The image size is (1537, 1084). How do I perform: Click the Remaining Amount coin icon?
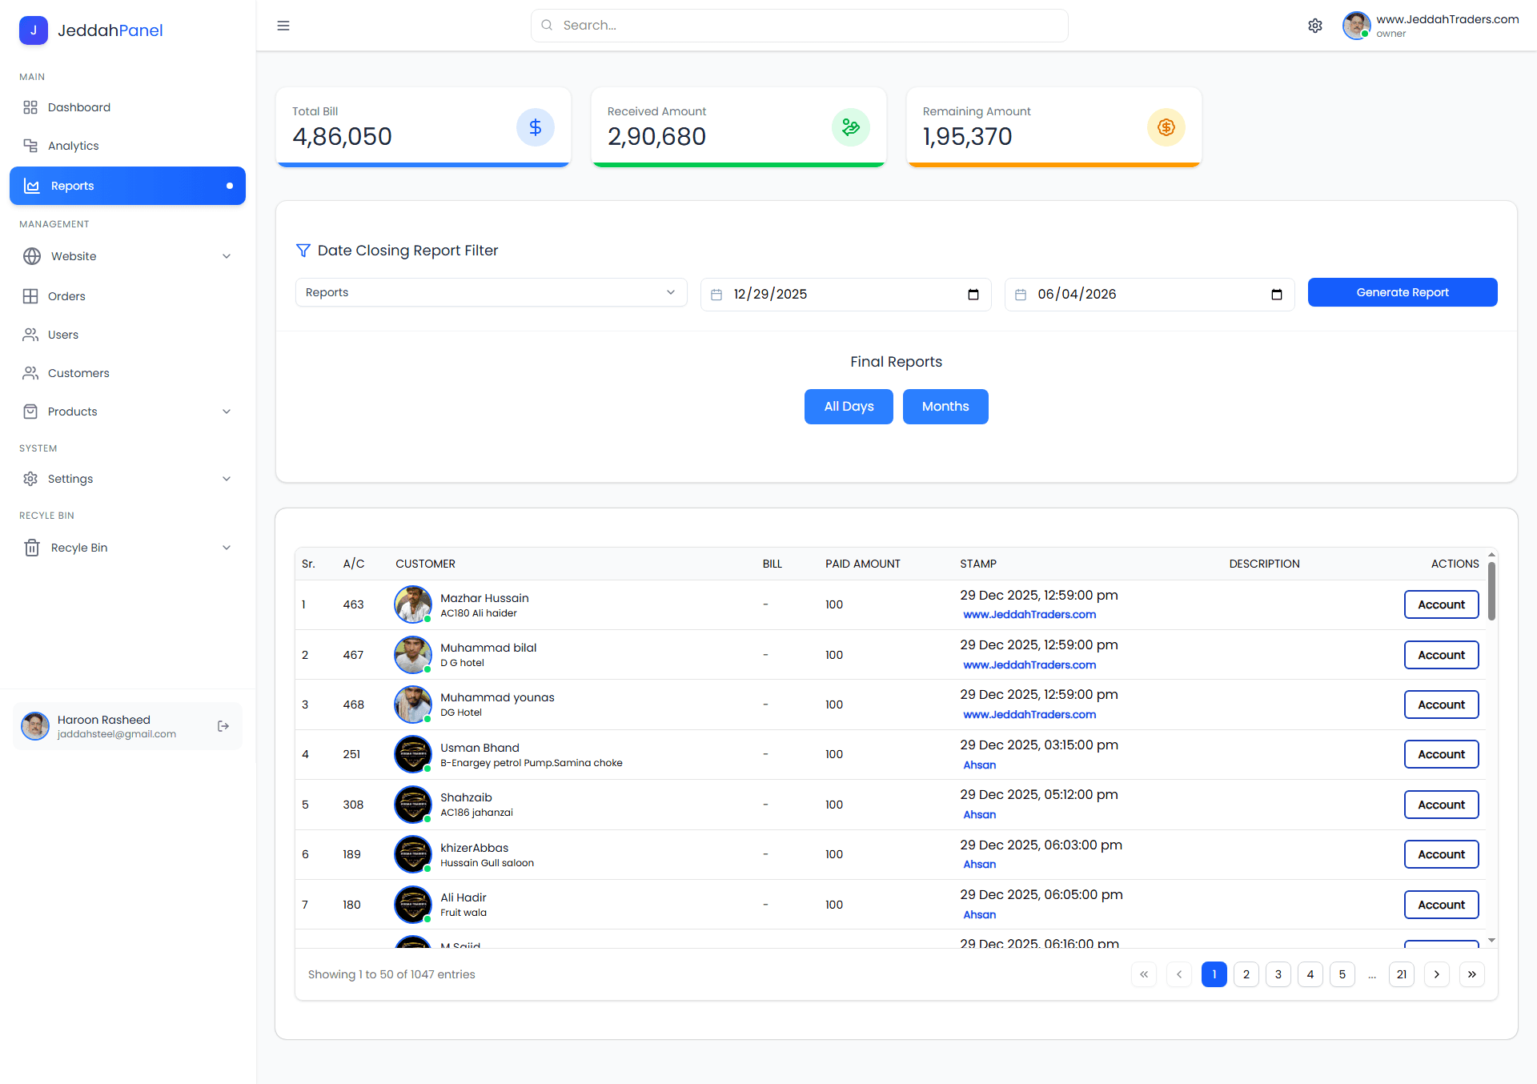point(1166,127)
